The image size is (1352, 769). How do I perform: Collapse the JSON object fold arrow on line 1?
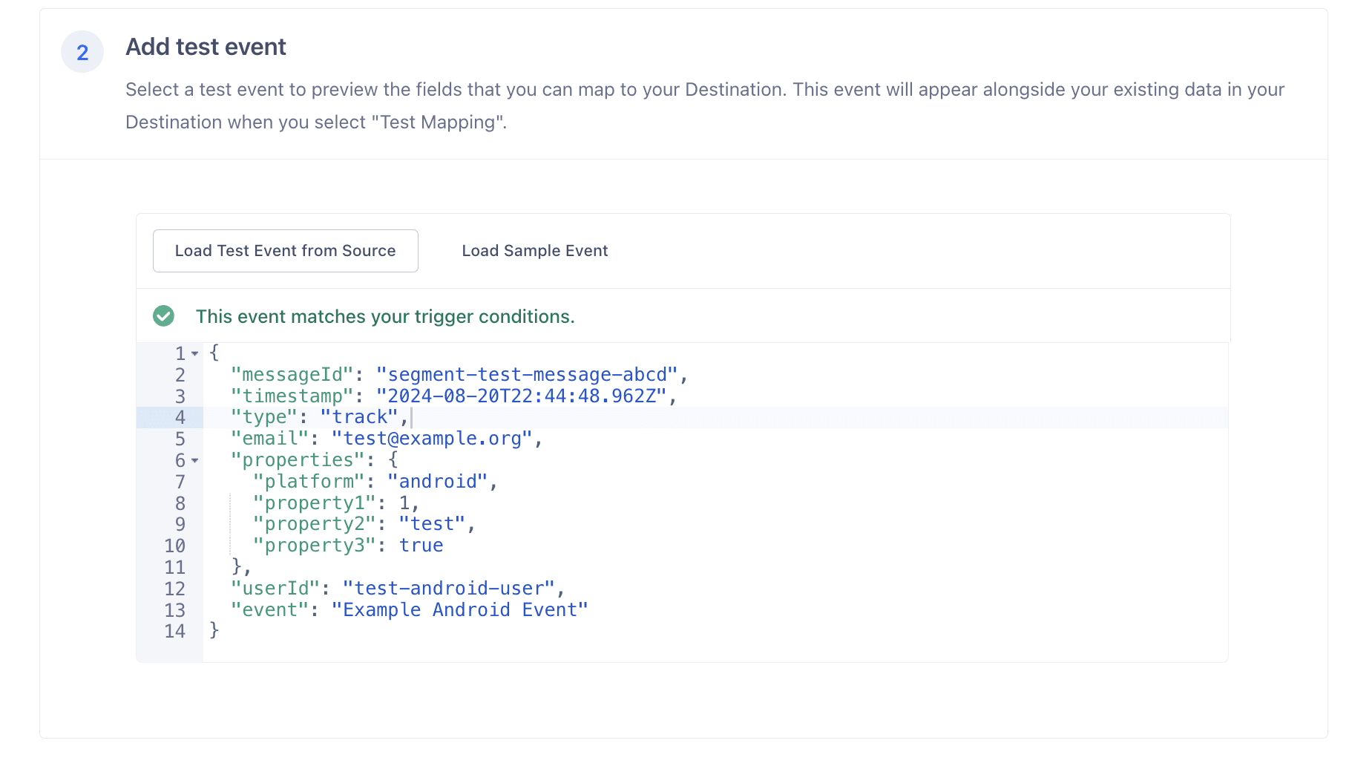coord(195,354)
